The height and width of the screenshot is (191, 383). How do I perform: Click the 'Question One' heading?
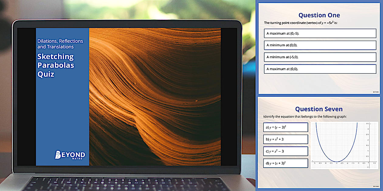(319, 15)
